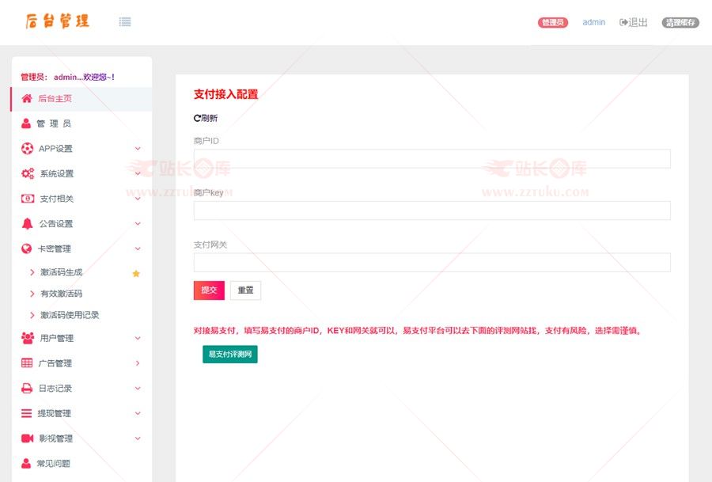This screenshot has height=482, width=712.
Task: Click the bell icon for 公告设置
Action: (27, 224)
